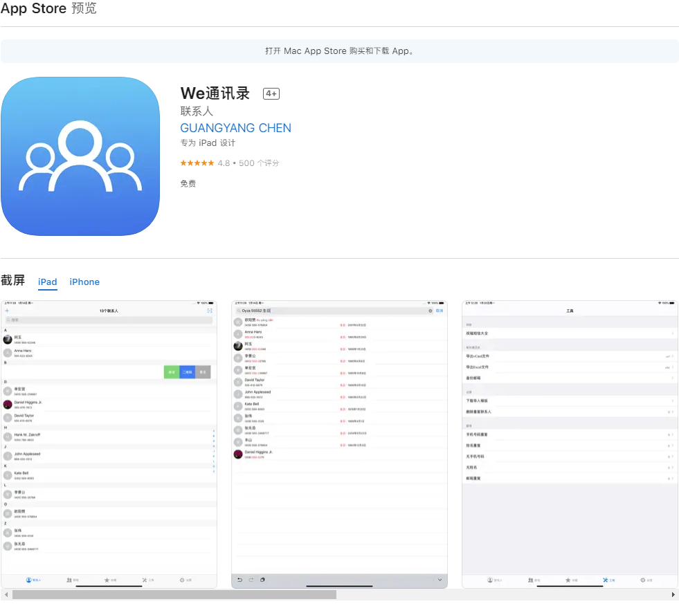Click the horizontal screenshot scrollbar thumb
The image size is (679, 606).
tap(174, 594)
